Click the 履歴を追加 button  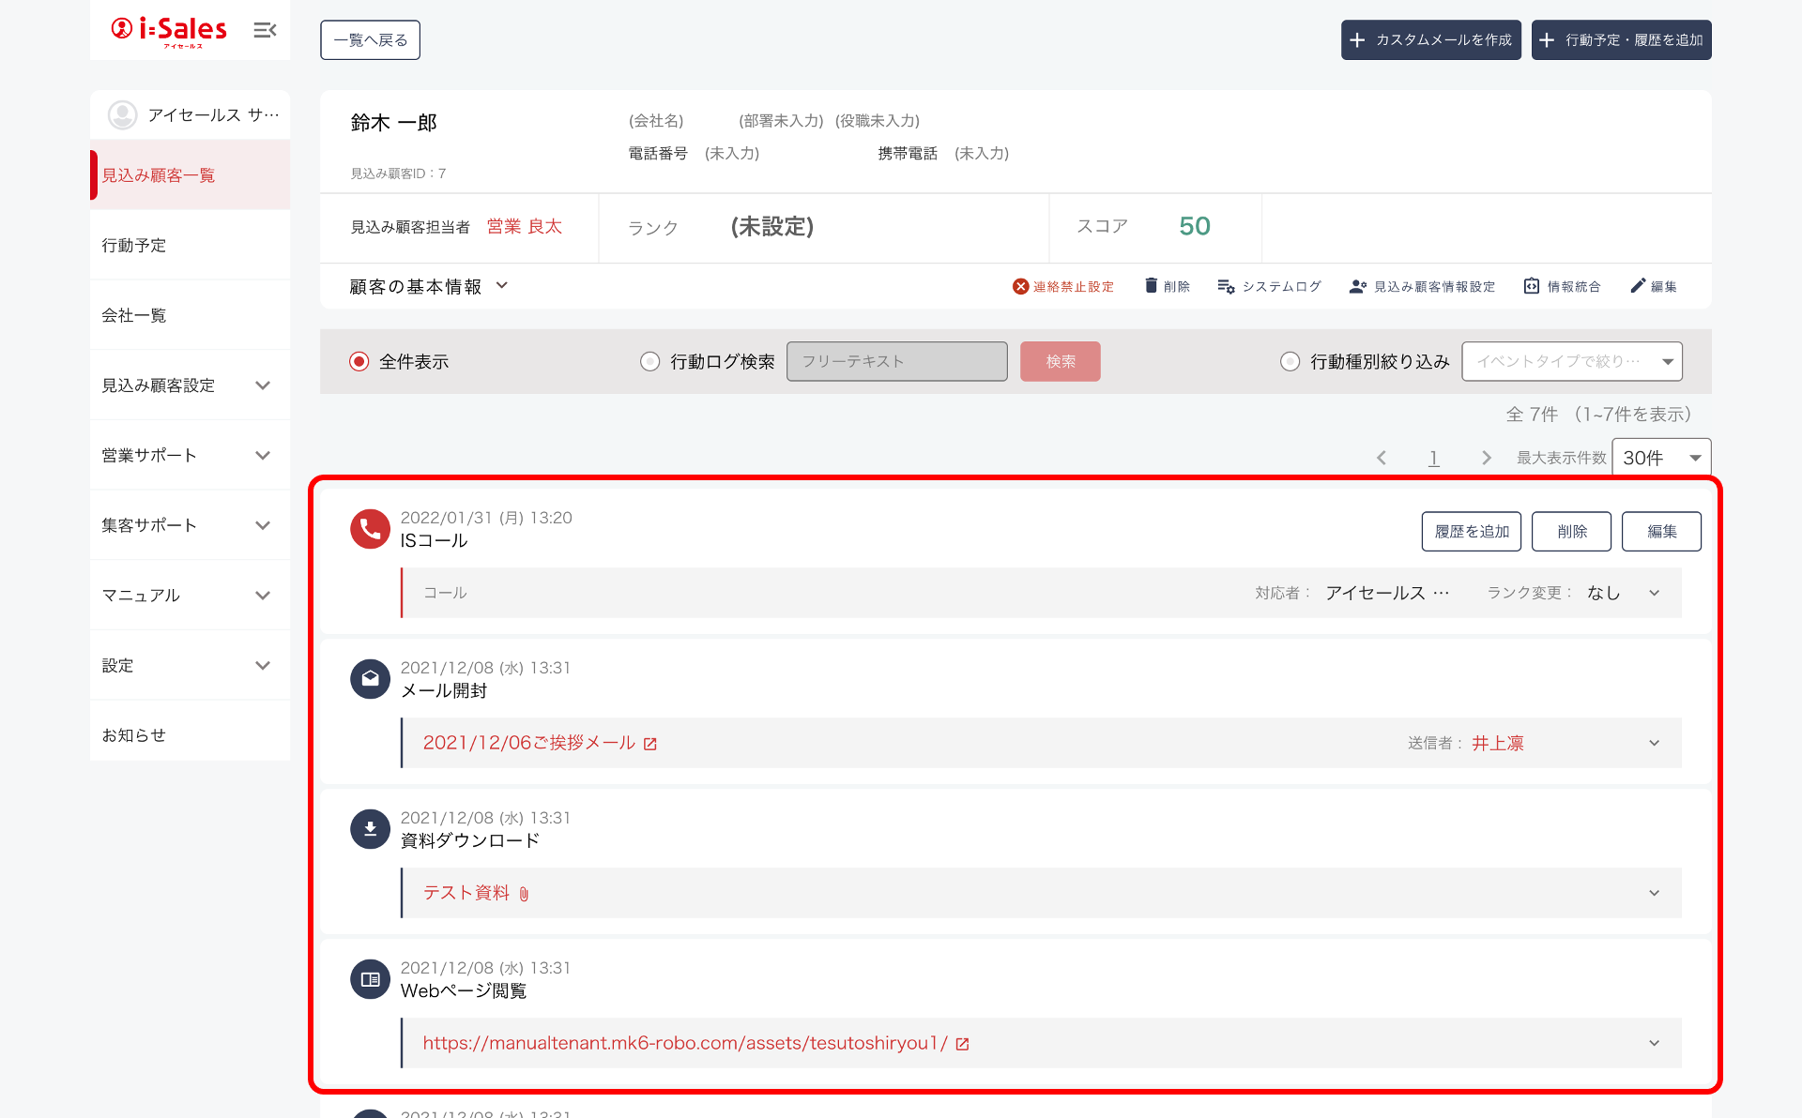1471,532
